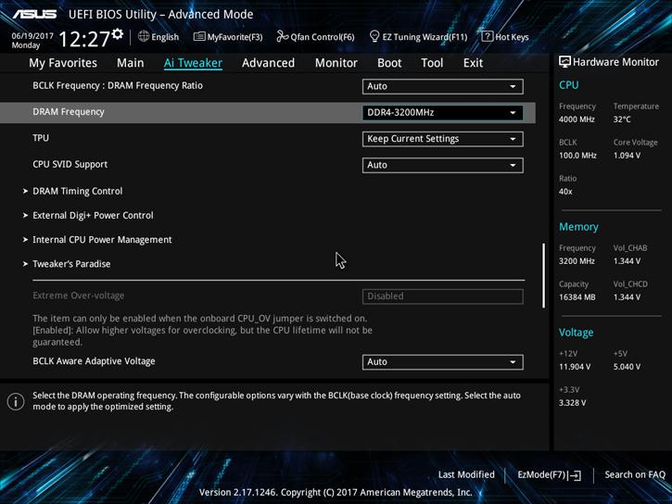The image size is (672, 504).
Task: Go to the Boot tab
Action: point(389,63)
